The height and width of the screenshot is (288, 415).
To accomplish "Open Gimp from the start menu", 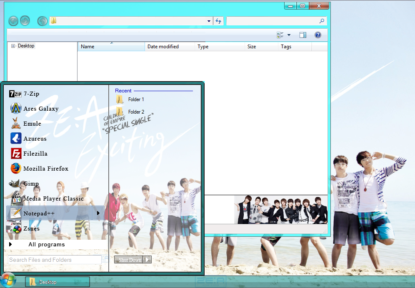I will coord(24,183).
